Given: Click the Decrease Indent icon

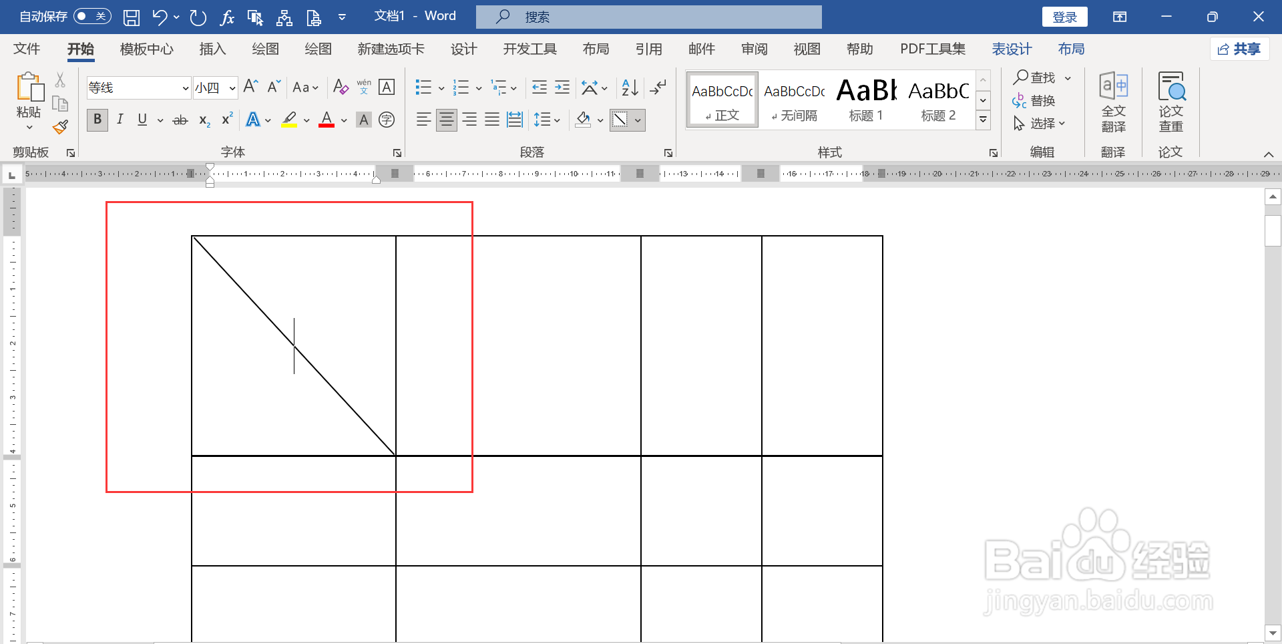Looking at the screenshot, I should pyautogui.click(x=540, y=87).
